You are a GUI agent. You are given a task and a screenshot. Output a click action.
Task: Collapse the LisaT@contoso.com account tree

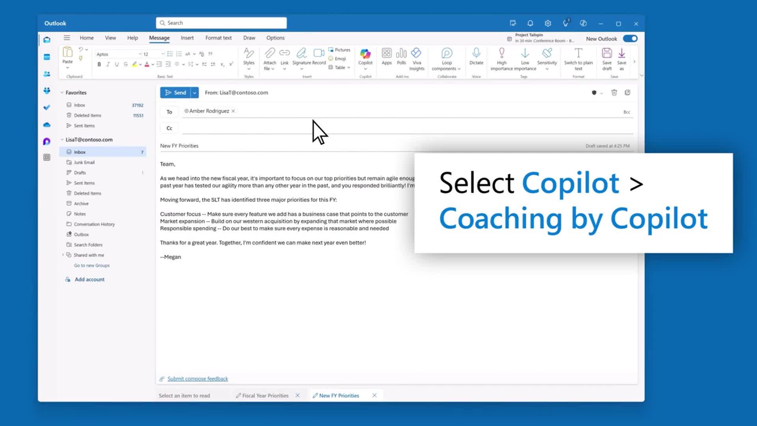pos(62,139)
